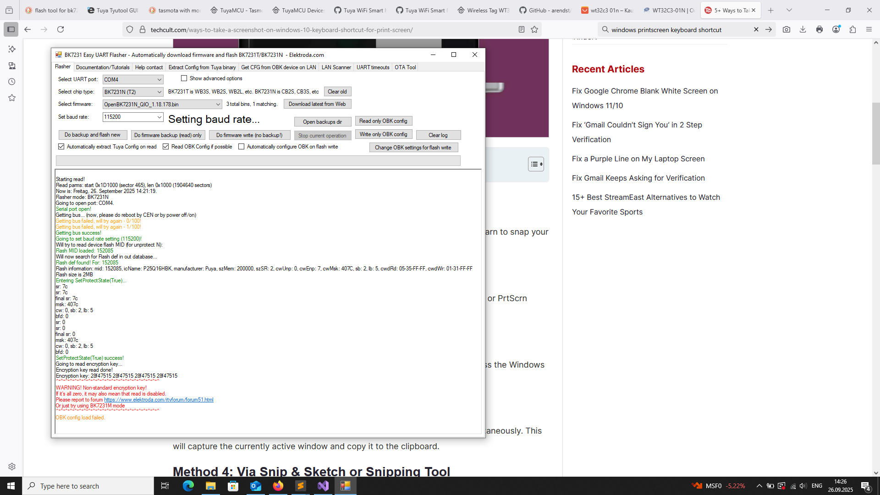Open bookmarks star icon in left sidebar

12,98
